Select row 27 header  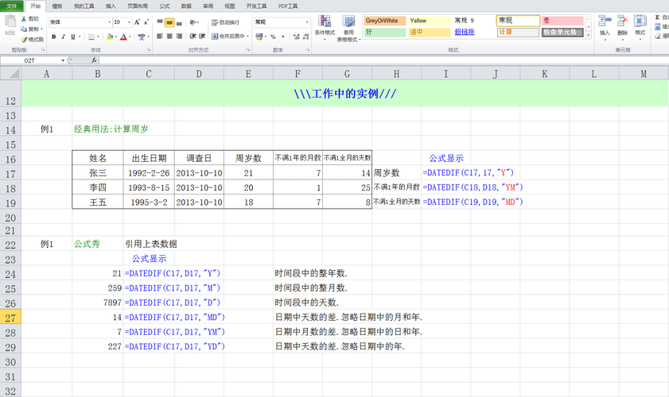[x=10, y=318]
